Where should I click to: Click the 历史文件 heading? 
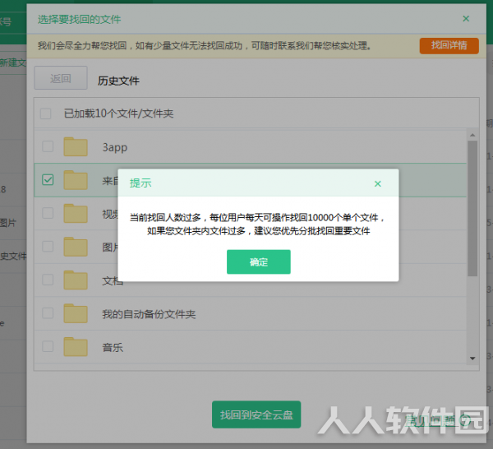[x=118, y=81]
